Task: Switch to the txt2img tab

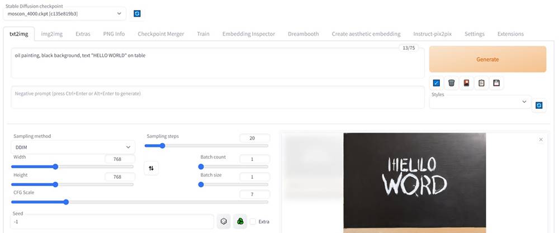Action: pos(18,34)
